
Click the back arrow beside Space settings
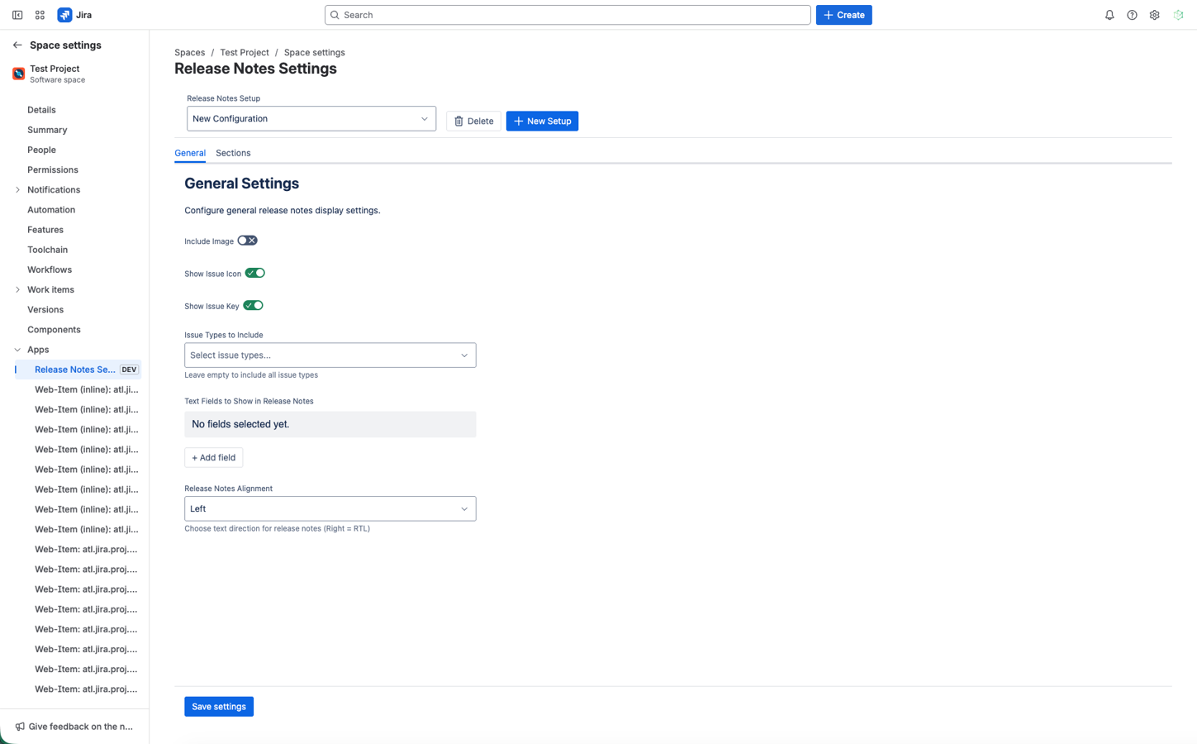click(16, 45)
